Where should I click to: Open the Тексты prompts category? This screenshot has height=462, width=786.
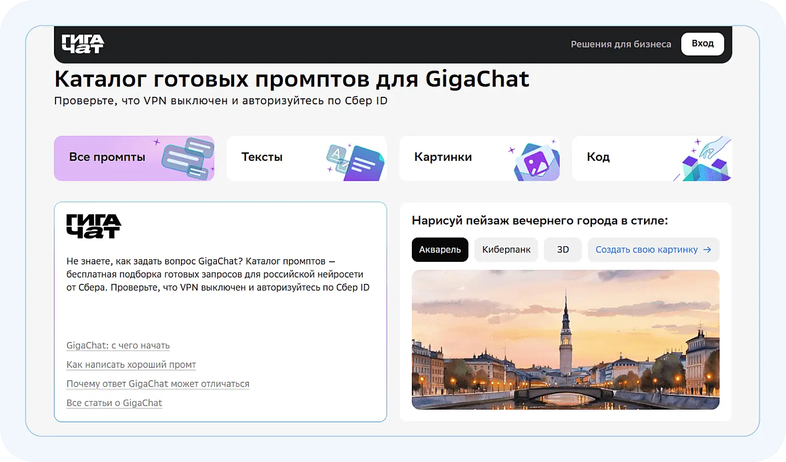tap(262, 157)
